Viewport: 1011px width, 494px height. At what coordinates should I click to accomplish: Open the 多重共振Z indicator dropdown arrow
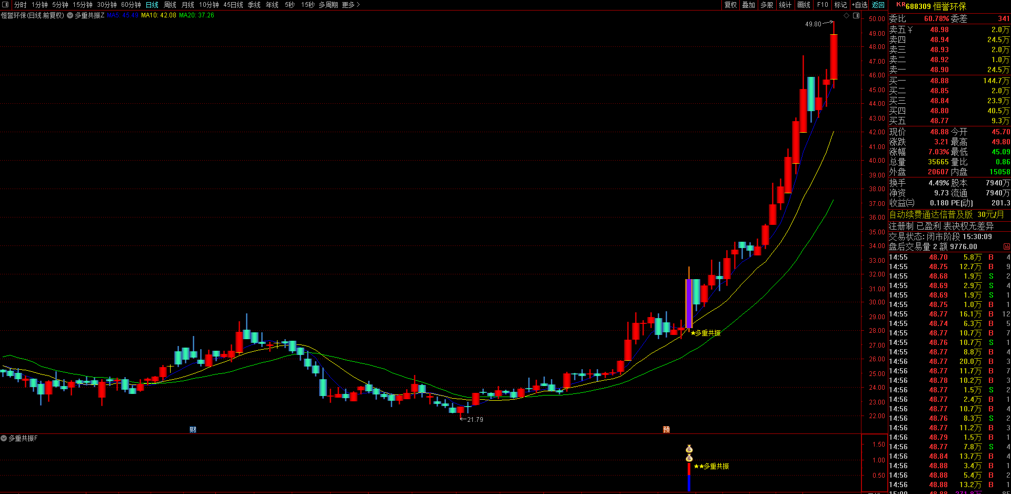click(x=70, y=15)
